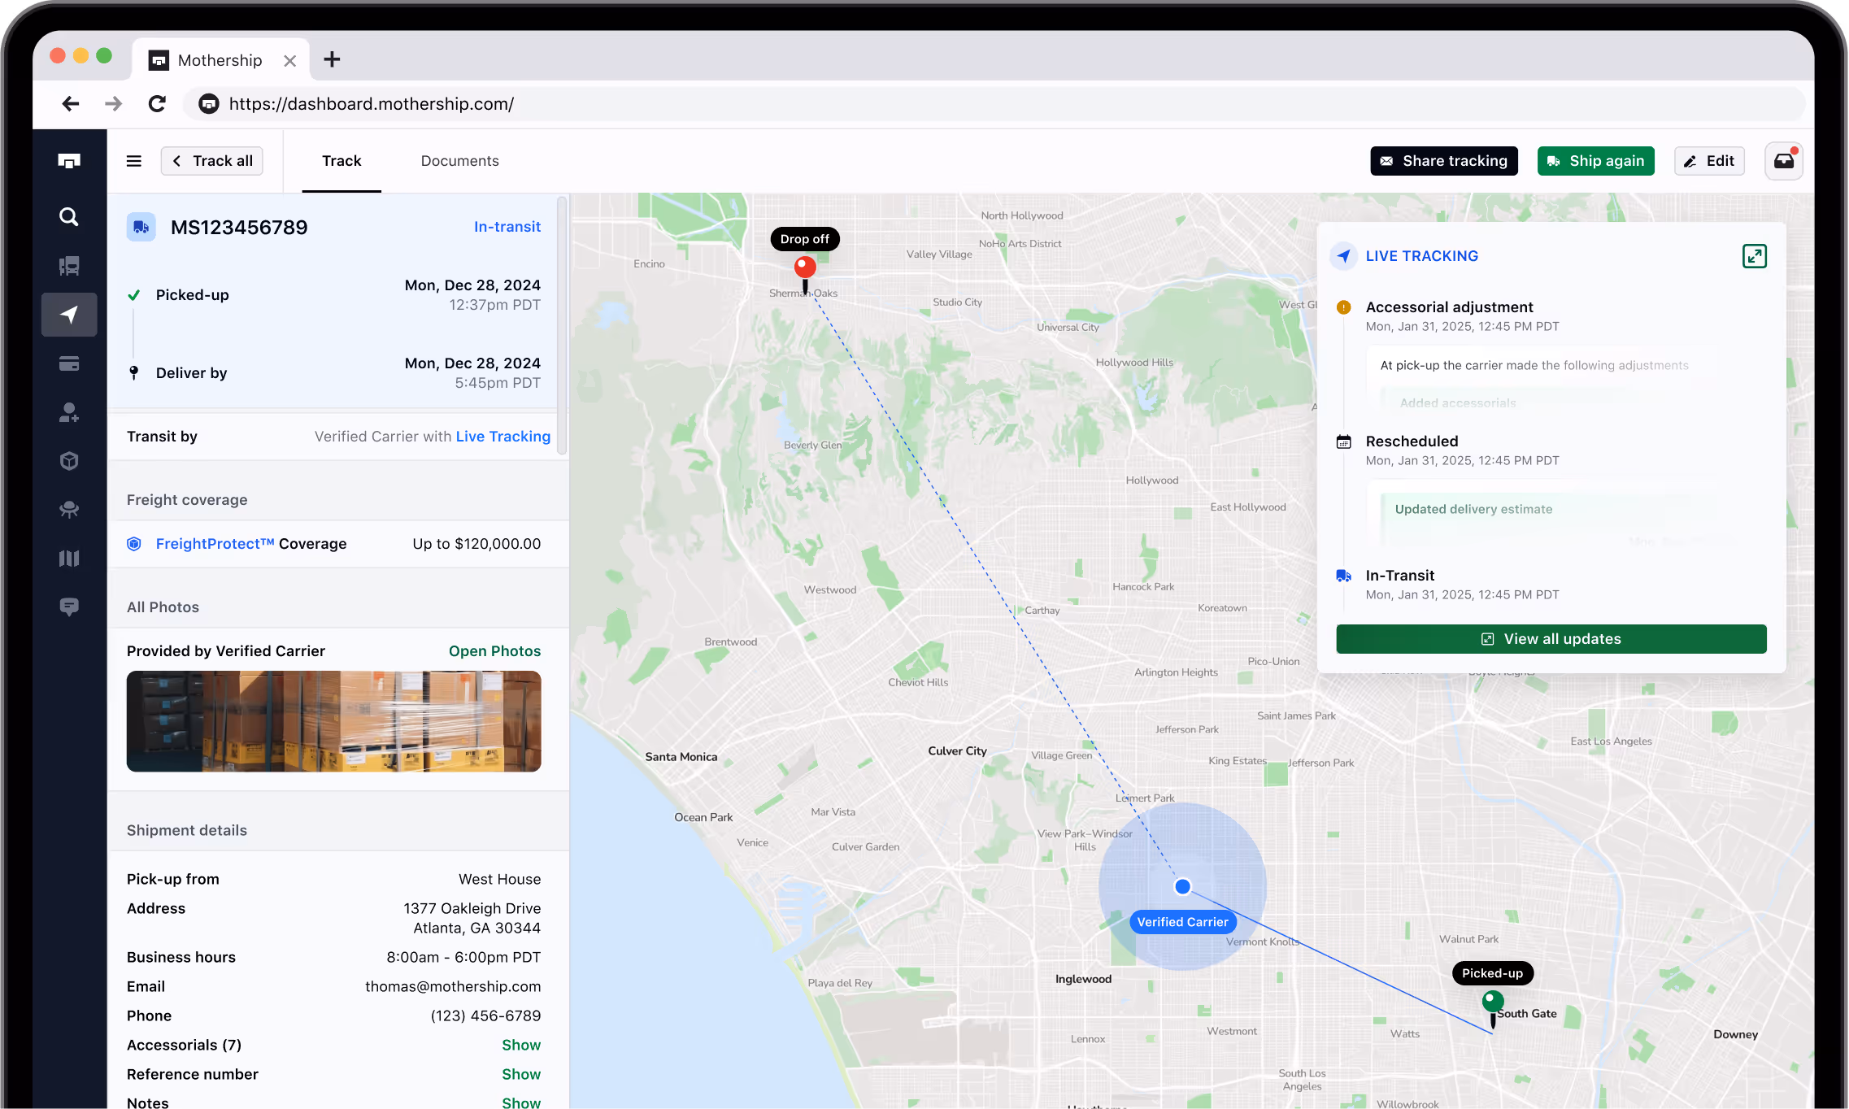
Task: Open search from the left sidebar
Action: [x=69, y=216]
